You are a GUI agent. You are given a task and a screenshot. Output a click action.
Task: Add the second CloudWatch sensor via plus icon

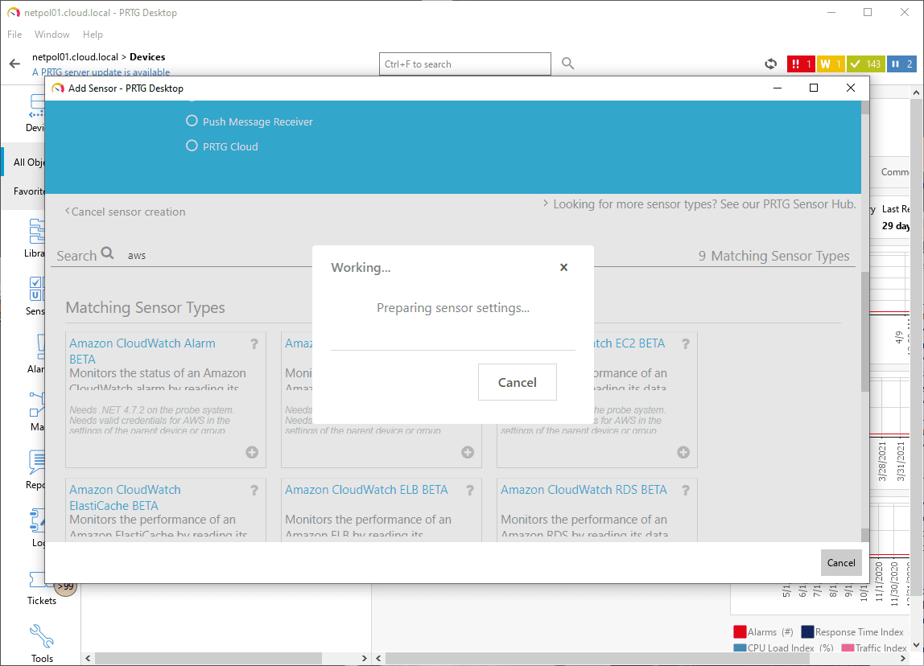pos(468,452)
